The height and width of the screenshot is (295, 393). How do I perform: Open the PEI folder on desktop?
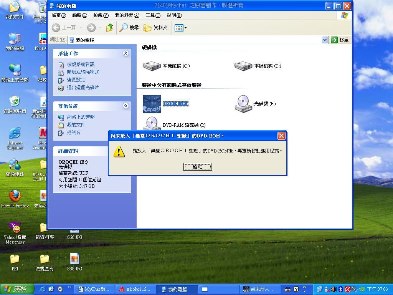pyautogui.click(x=15, y=262)
